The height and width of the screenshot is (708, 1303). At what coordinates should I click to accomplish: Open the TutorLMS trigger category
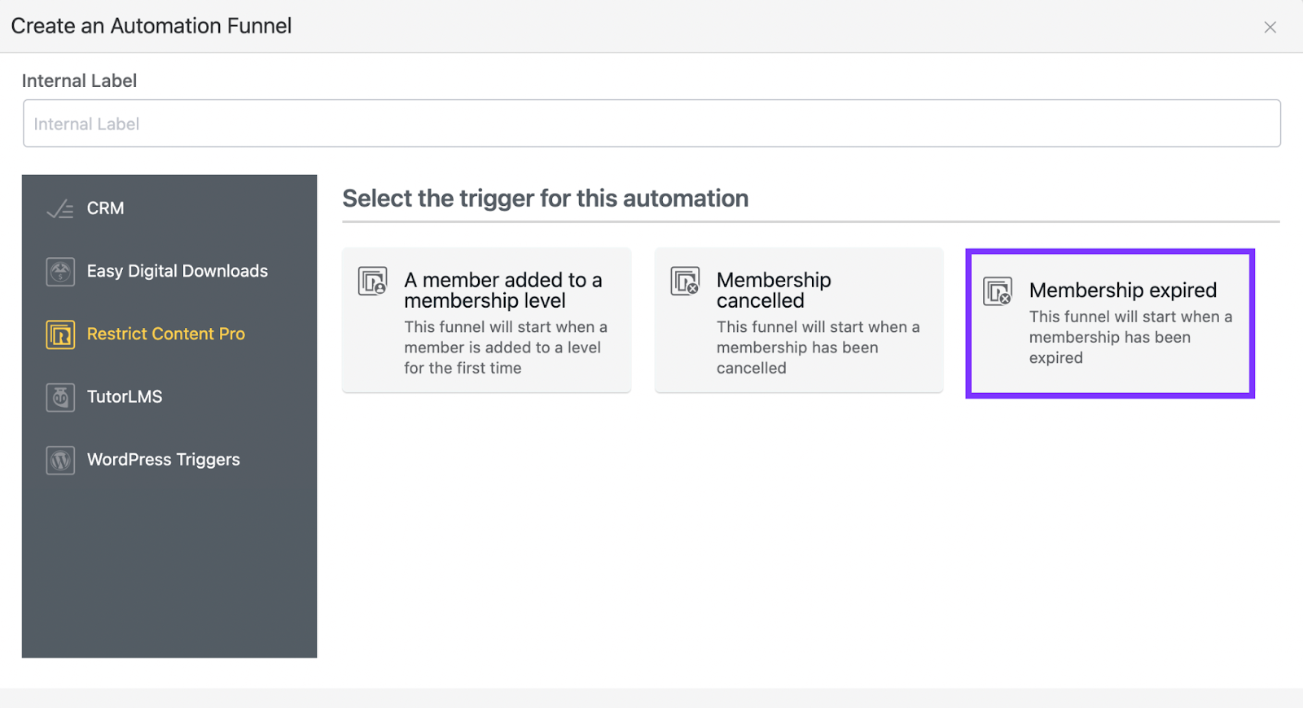[x=125, y=396]
